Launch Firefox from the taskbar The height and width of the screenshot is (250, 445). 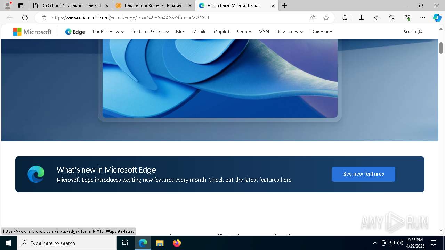tap(177, 243)
